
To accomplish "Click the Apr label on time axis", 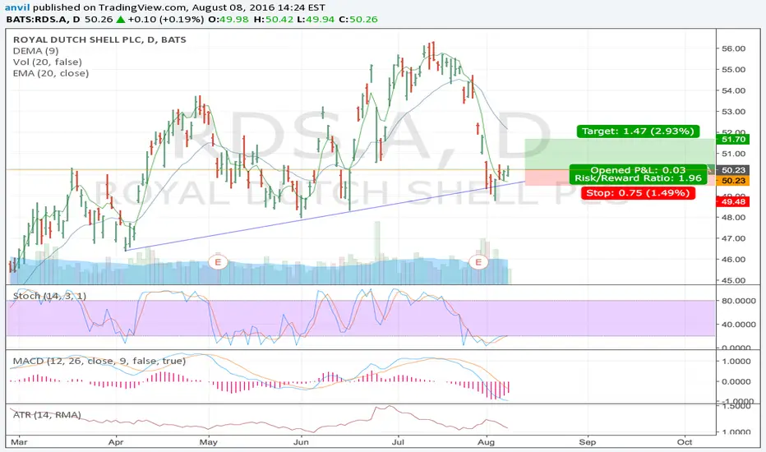I will tap(116, 442).
